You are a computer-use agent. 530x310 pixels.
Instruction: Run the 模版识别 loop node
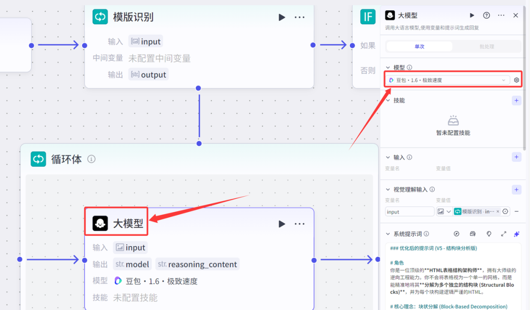point(282,17)
